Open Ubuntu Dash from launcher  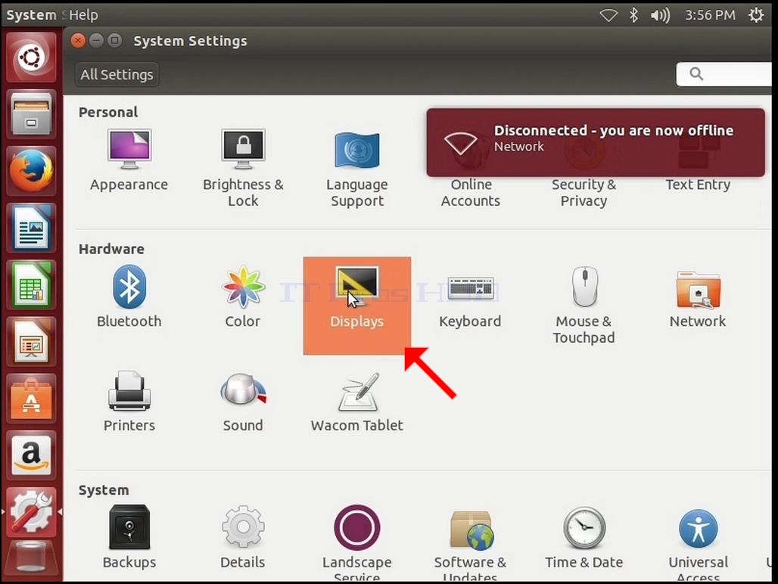pyautogui.click(x=31, y=57)
